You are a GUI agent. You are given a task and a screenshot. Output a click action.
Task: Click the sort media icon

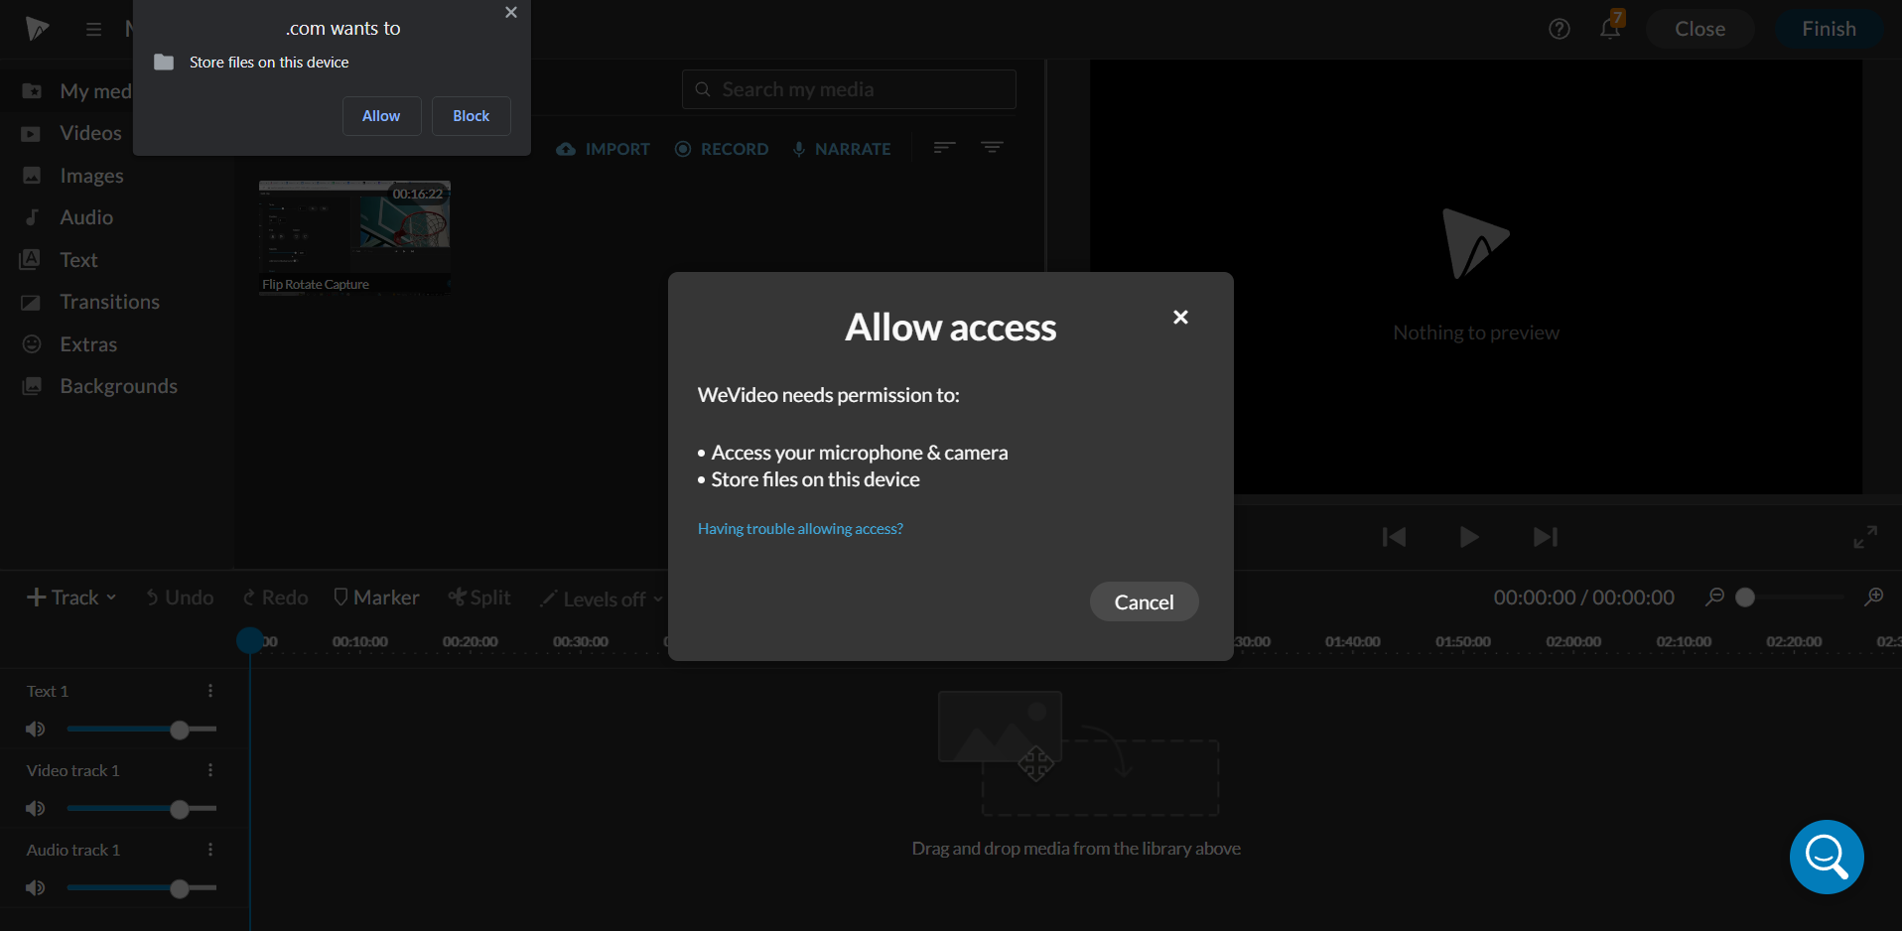coord(944,148)
